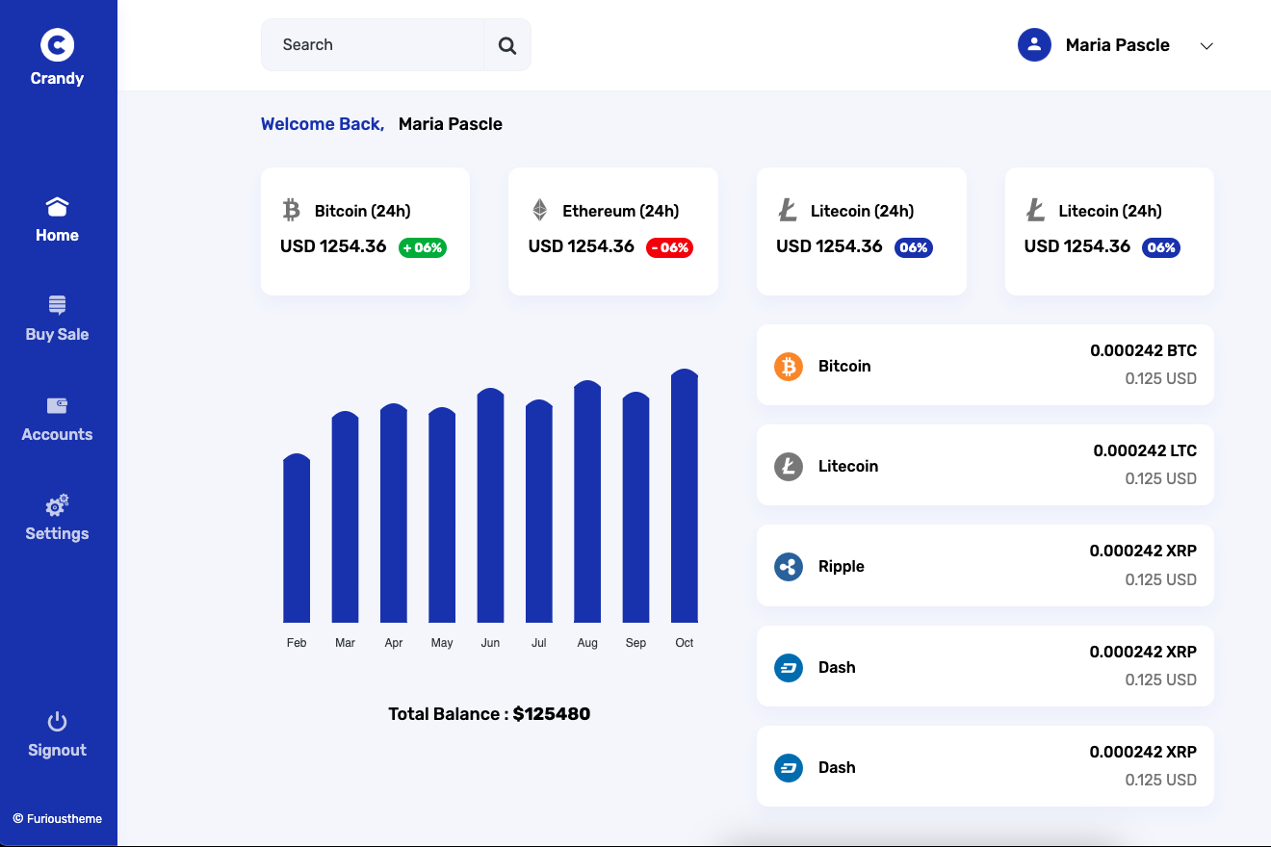1271x847 pixels.
Task: Click the user avatar icon in header
Action: (x=1034, y=44)
